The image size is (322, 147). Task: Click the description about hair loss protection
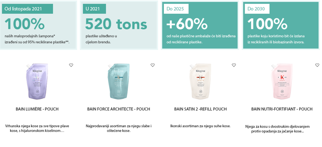[x=278, y=129]
